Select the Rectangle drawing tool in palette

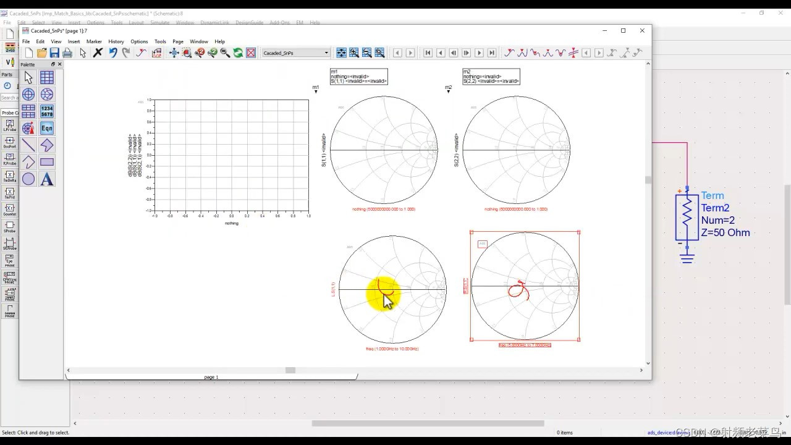(47, 162)
